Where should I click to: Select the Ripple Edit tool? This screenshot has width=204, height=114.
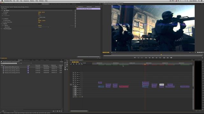65,63
